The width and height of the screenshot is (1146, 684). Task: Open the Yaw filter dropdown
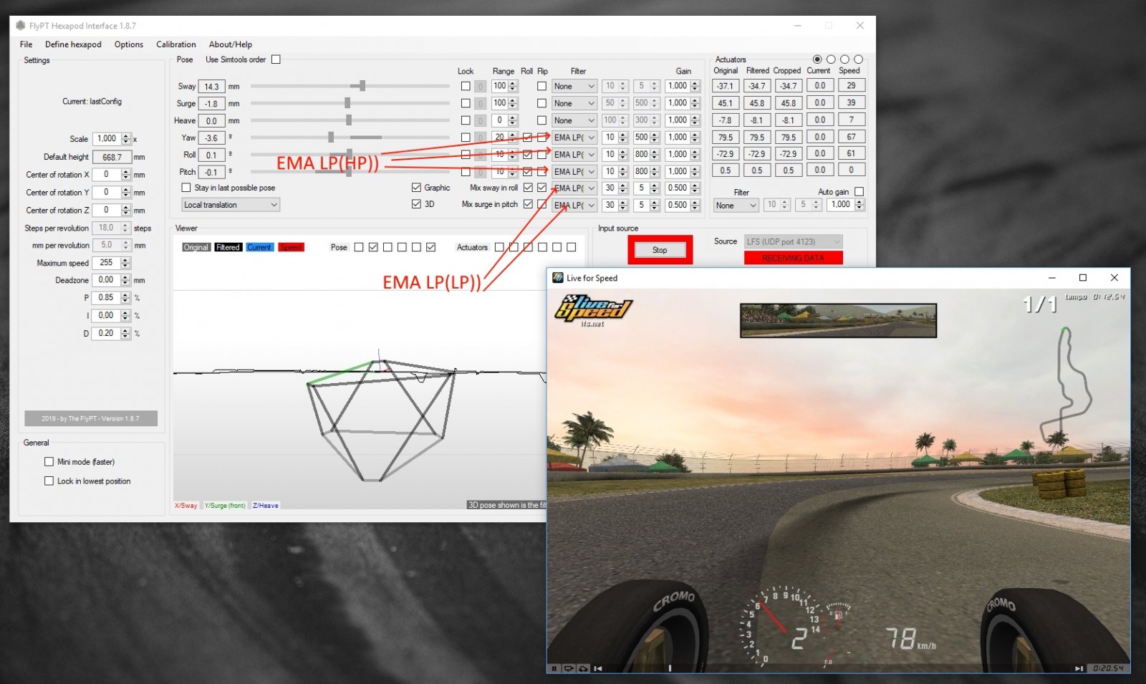tap(574, 138)
